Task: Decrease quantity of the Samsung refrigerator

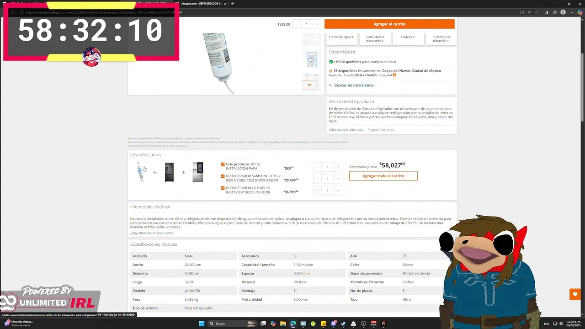Action: pyautogui.click(x=318, y=179)
